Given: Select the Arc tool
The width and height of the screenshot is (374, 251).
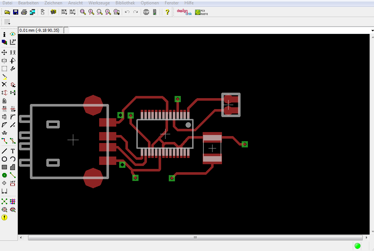Looking at the screenshot, I should (13, 159).
